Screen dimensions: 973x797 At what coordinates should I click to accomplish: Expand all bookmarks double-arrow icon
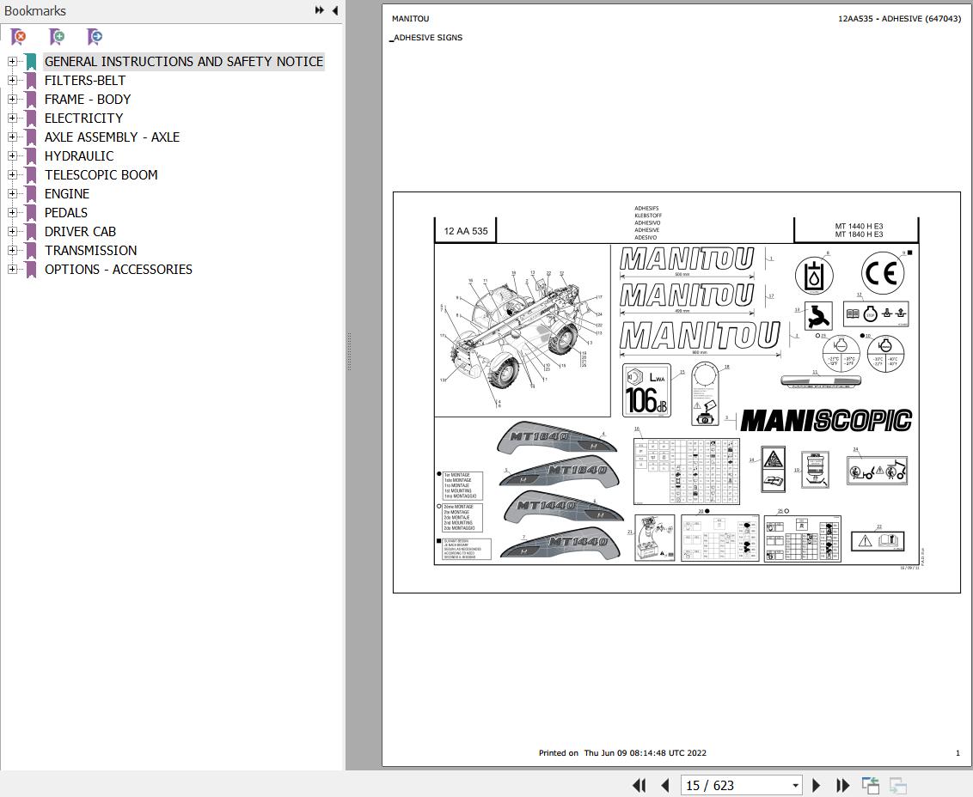319,10
